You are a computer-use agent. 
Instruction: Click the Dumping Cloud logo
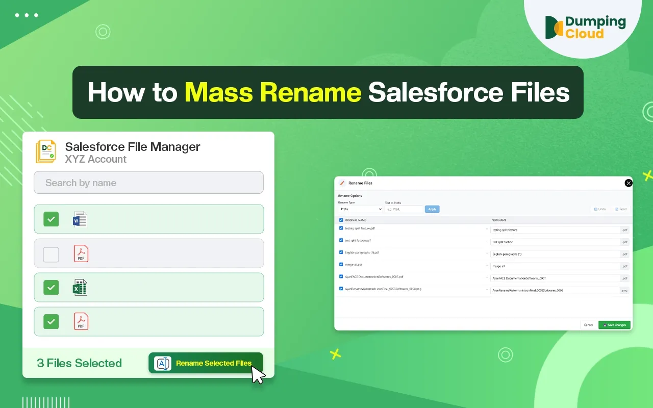point(585,28)
